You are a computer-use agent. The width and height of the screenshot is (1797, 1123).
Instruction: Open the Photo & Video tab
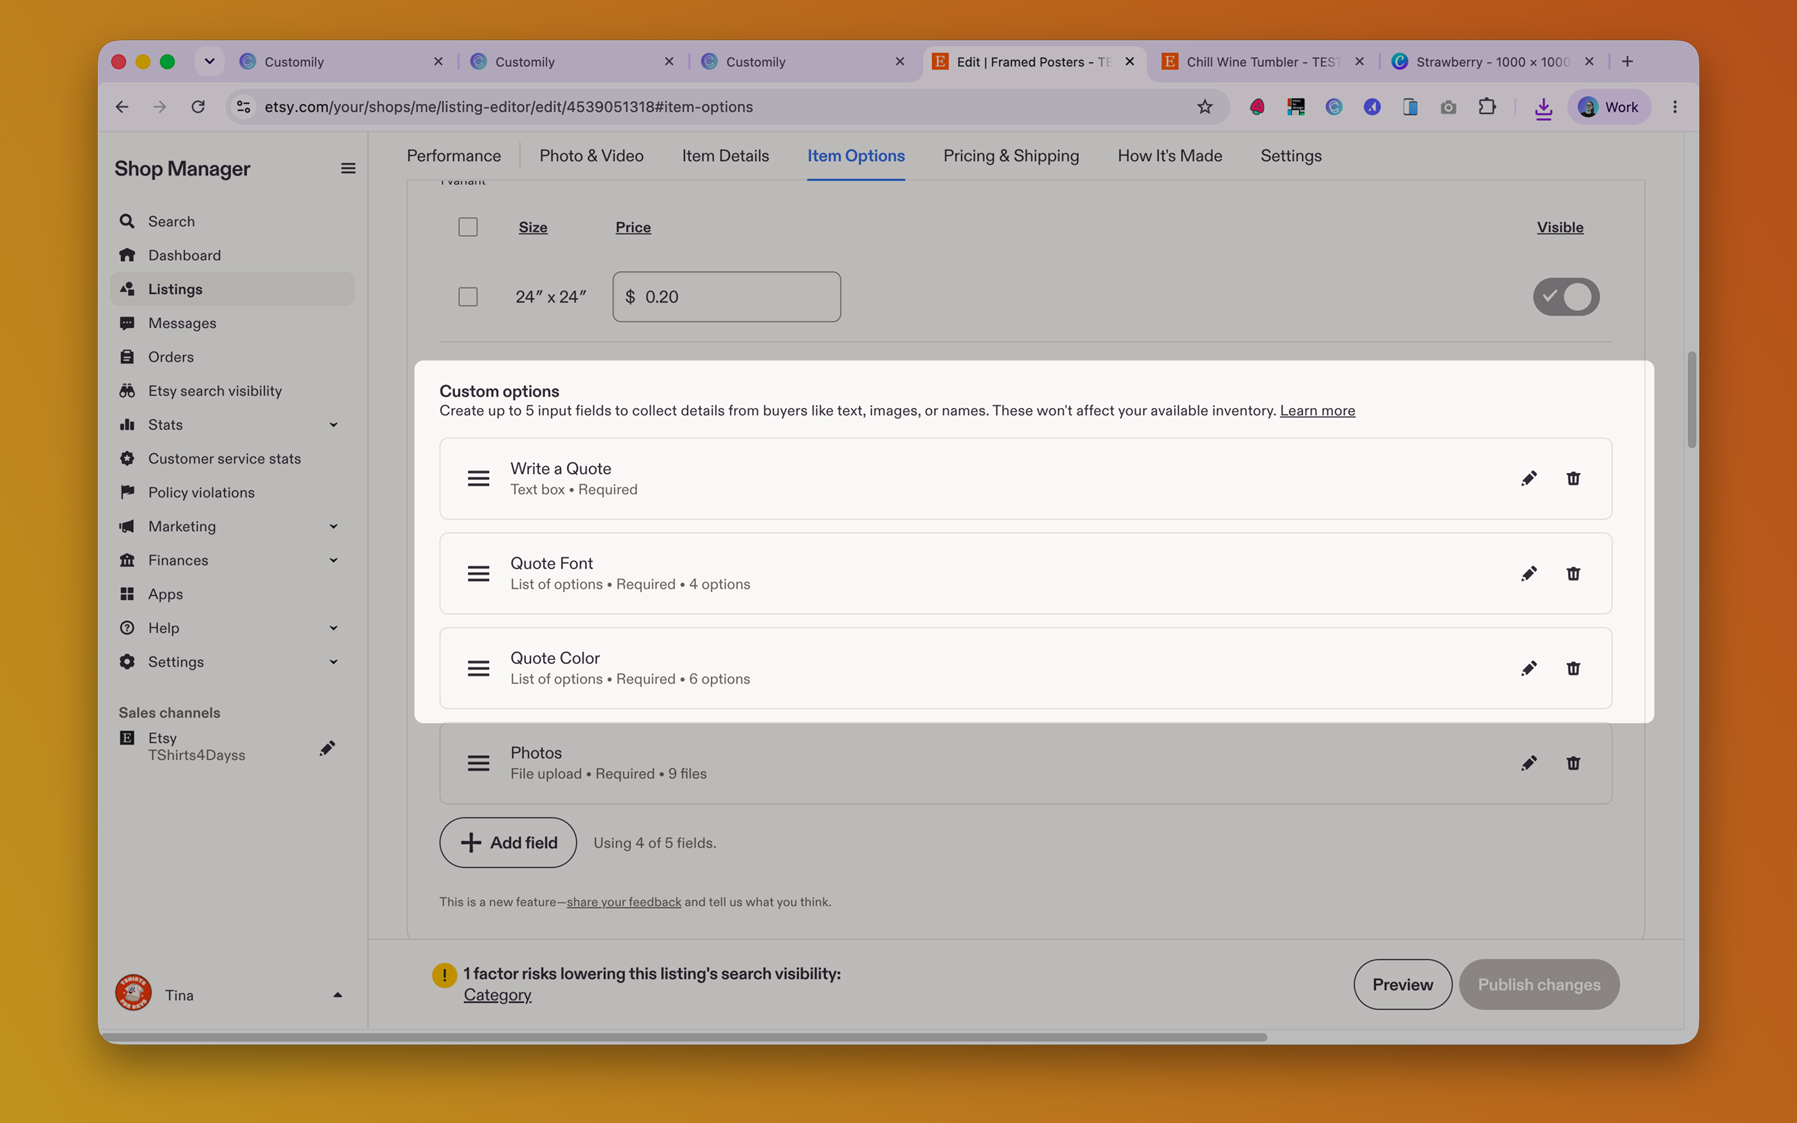tap(591, 156)
